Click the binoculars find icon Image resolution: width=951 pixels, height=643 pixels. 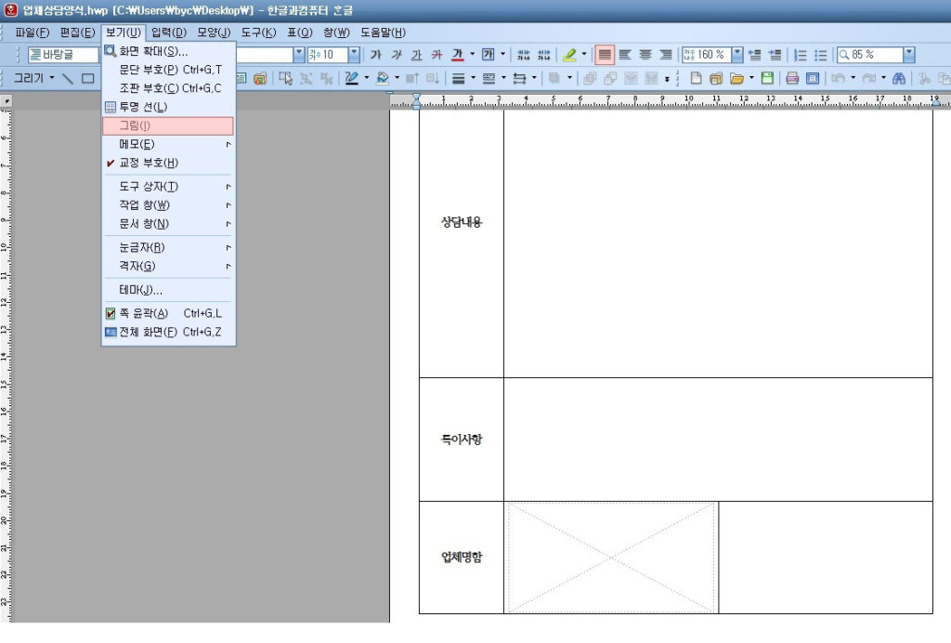pyautogui.click(x=899, y=78)
